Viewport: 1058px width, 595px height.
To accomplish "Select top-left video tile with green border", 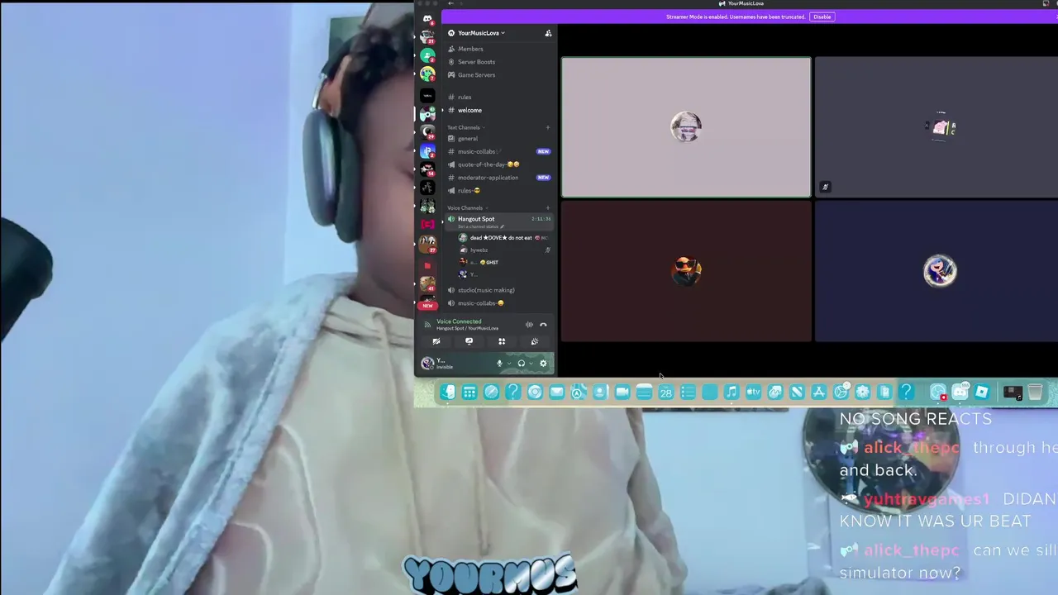I will (686, 127).
